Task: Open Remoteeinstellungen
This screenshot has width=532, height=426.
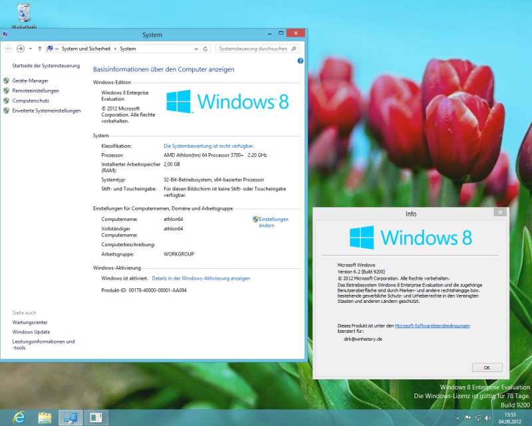Action: pyautogui.click(x=36, y=91)
